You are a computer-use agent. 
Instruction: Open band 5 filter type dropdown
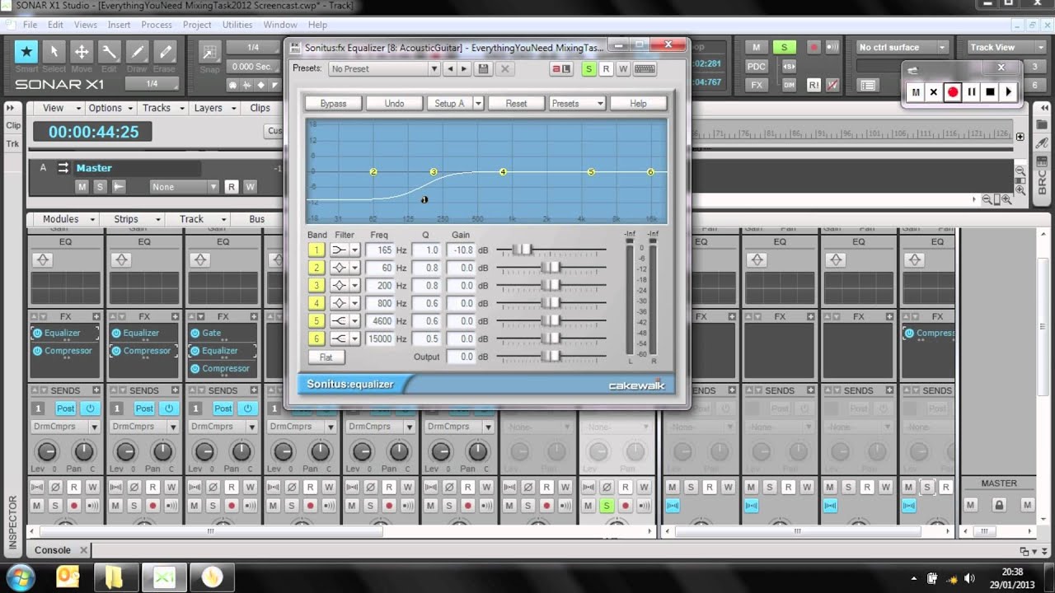(355, 321)
